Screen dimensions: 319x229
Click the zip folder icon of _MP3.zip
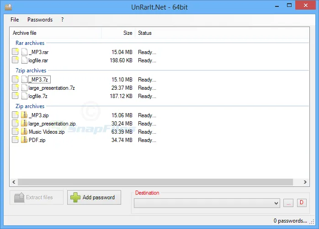coord(24,115)
